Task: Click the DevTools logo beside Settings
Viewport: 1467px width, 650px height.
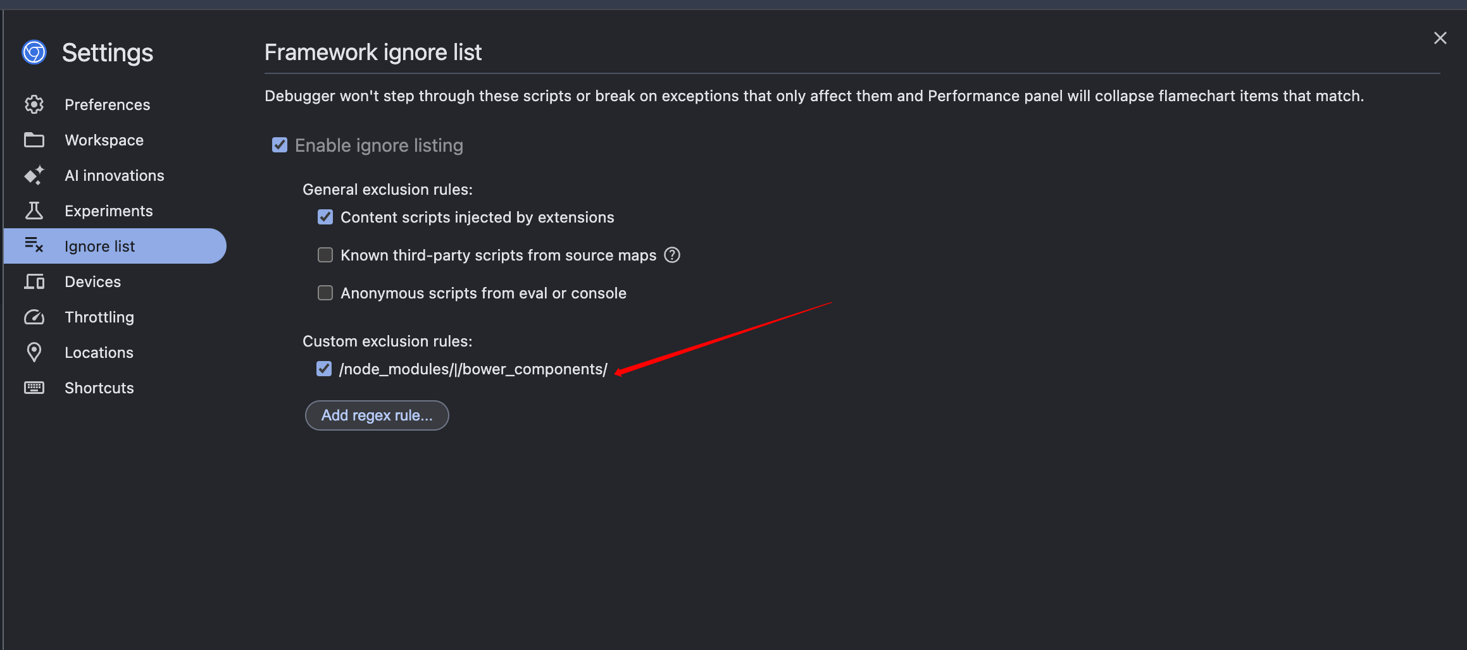Action: (34, 52)
